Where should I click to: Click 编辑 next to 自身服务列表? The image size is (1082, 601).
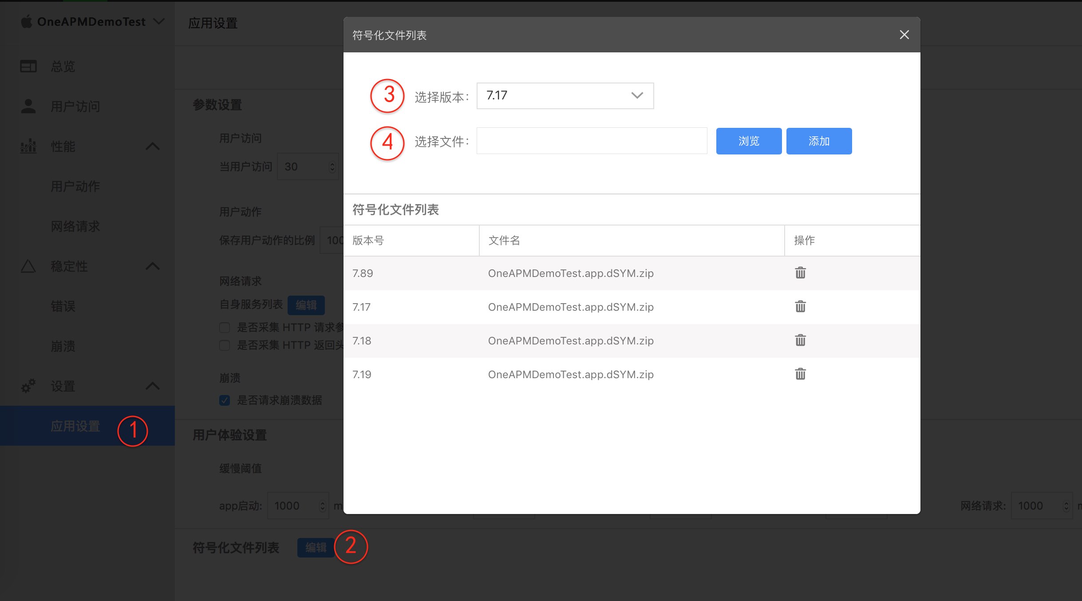click(306, 305)
